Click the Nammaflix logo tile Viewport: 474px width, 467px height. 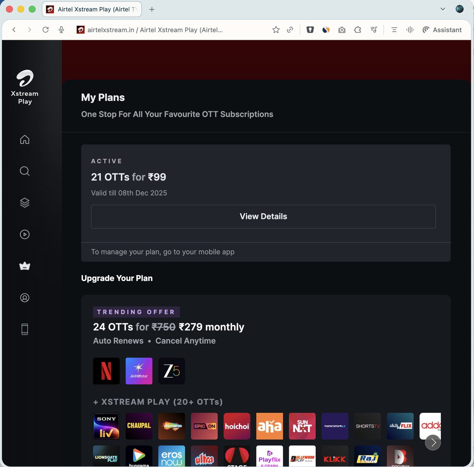[400, 426]
